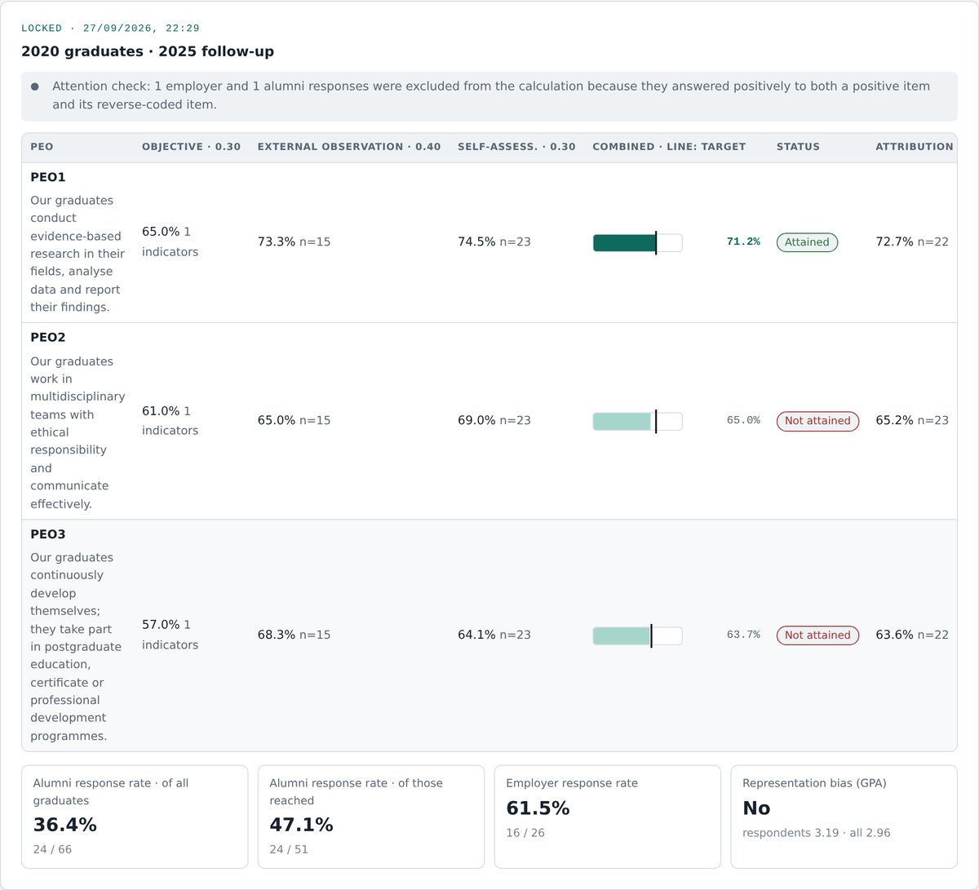Click the 72.7% n=22 attribution cell
The height and width of the screenshot is (890, 979).
(x=912, y=242)
